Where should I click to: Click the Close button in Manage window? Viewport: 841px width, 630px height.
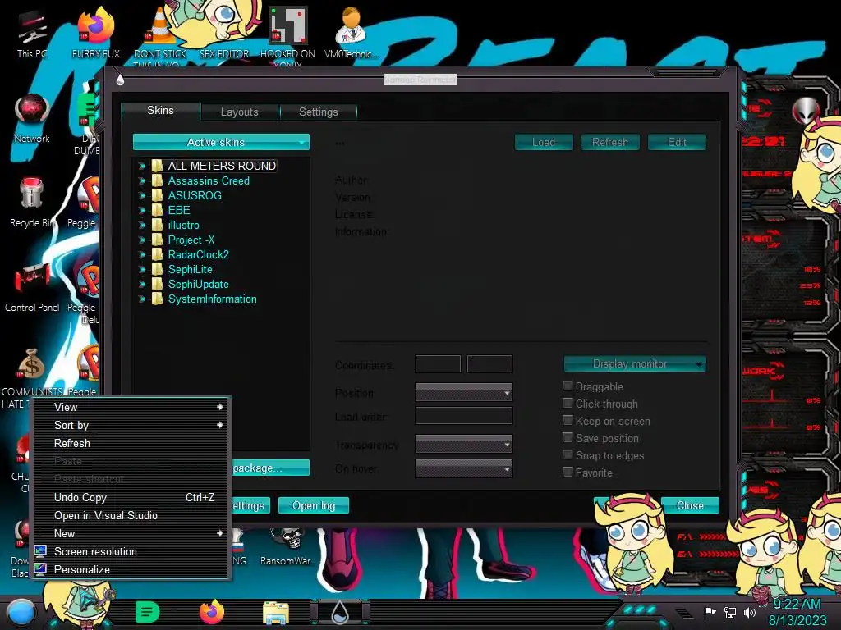click(690, 505)
